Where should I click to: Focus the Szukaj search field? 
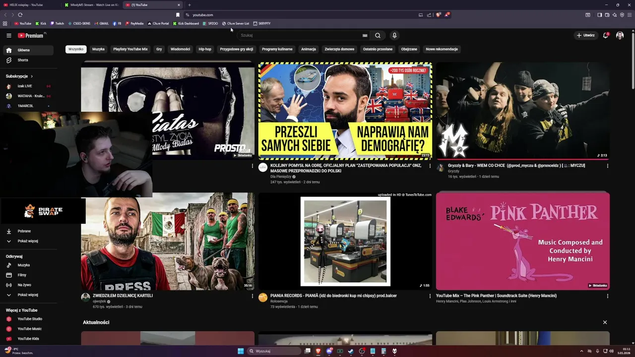303,35
